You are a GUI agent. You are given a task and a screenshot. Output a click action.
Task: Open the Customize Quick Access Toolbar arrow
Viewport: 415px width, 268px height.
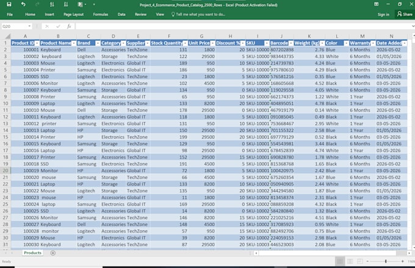point(94,4)
